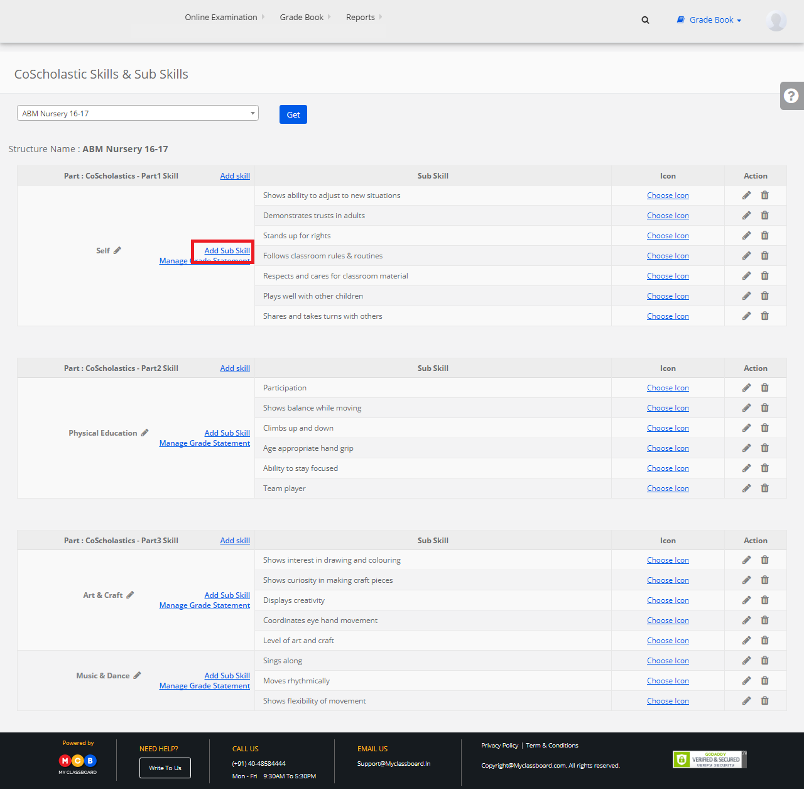Click Add skill in CoScholastics Part3
This screenshot has height=789, width=804.
click(235, 541)
